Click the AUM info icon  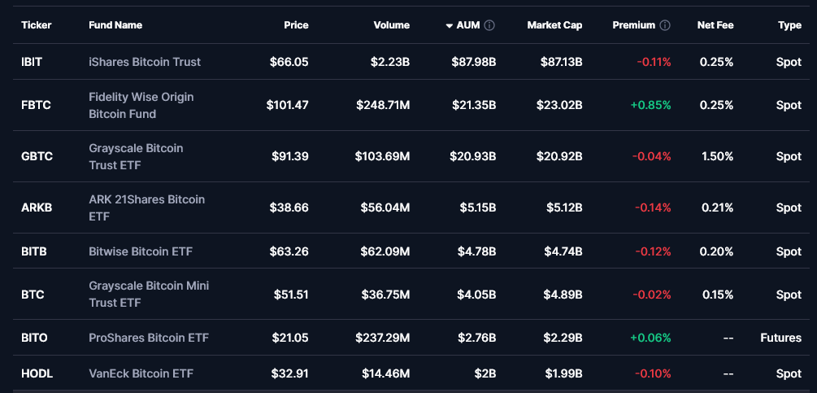pos(489,25)
